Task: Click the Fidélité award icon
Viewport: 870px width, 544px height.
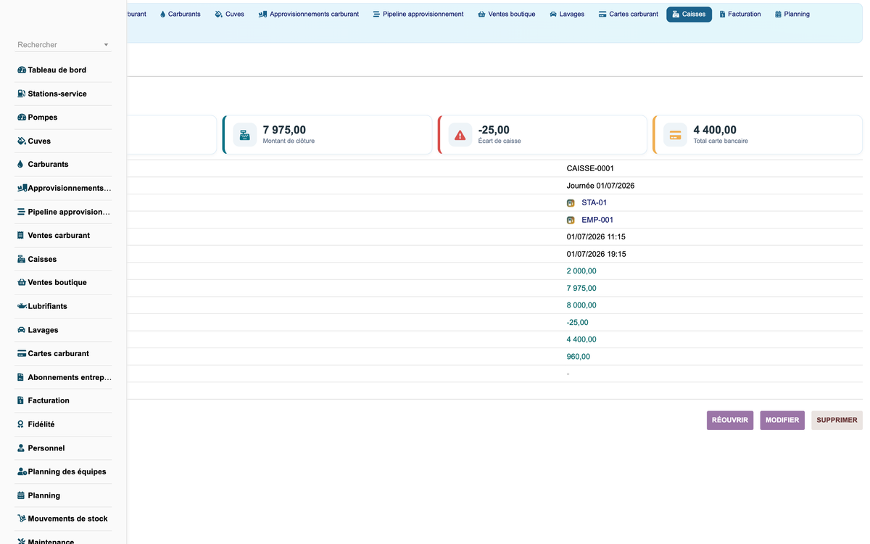Action: point(21,424)
